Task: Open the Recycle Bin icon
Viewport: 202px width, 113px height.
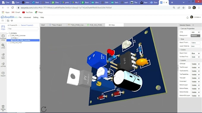Action: (3, 108)
